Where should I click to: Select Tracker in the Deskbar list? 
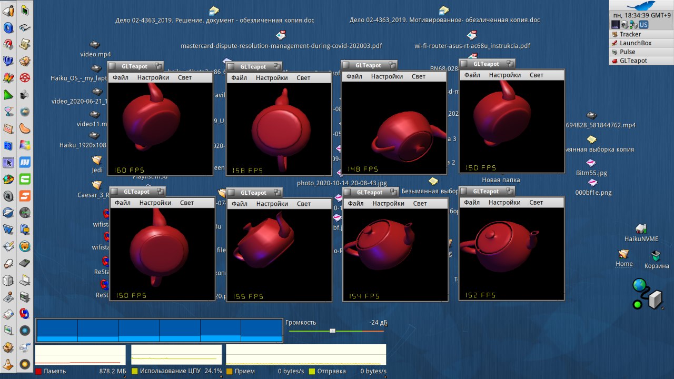tap(641, 34)
